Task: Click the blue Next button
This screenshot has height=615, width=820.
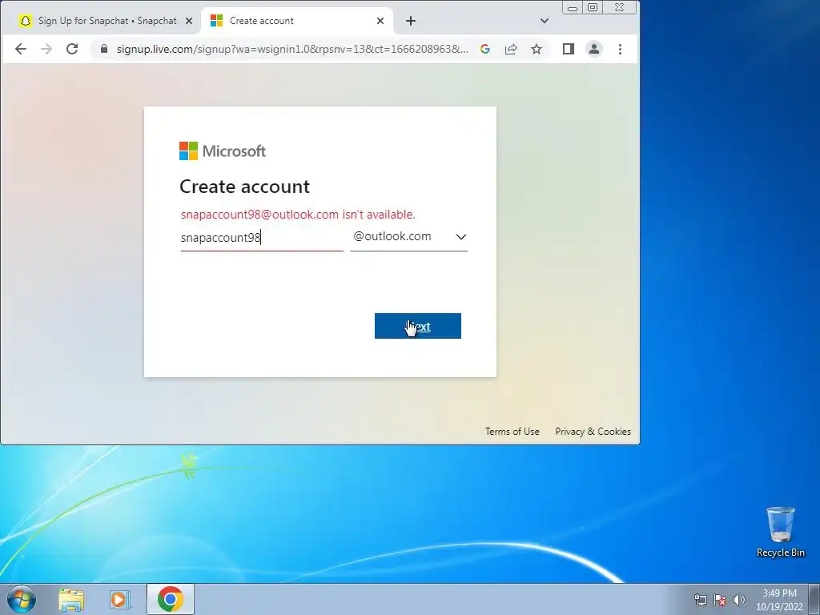Action: 418,326
